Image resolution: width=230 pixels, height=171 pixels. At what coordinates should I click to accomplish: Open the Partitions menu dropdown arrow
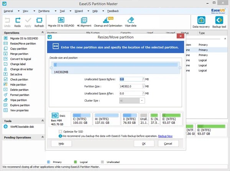pyautogui.click(x=56, y=11)
